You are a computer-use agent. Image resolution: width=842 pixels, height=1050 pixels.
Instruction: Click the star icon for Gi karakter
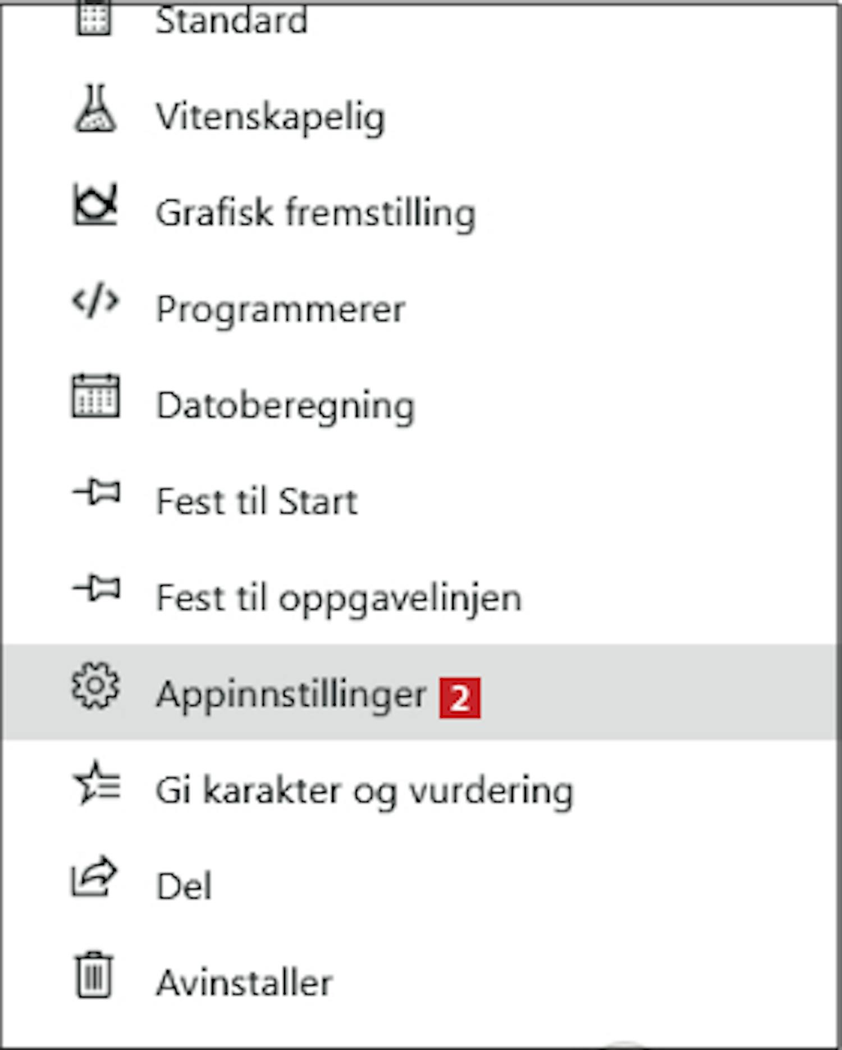[97, 782]
